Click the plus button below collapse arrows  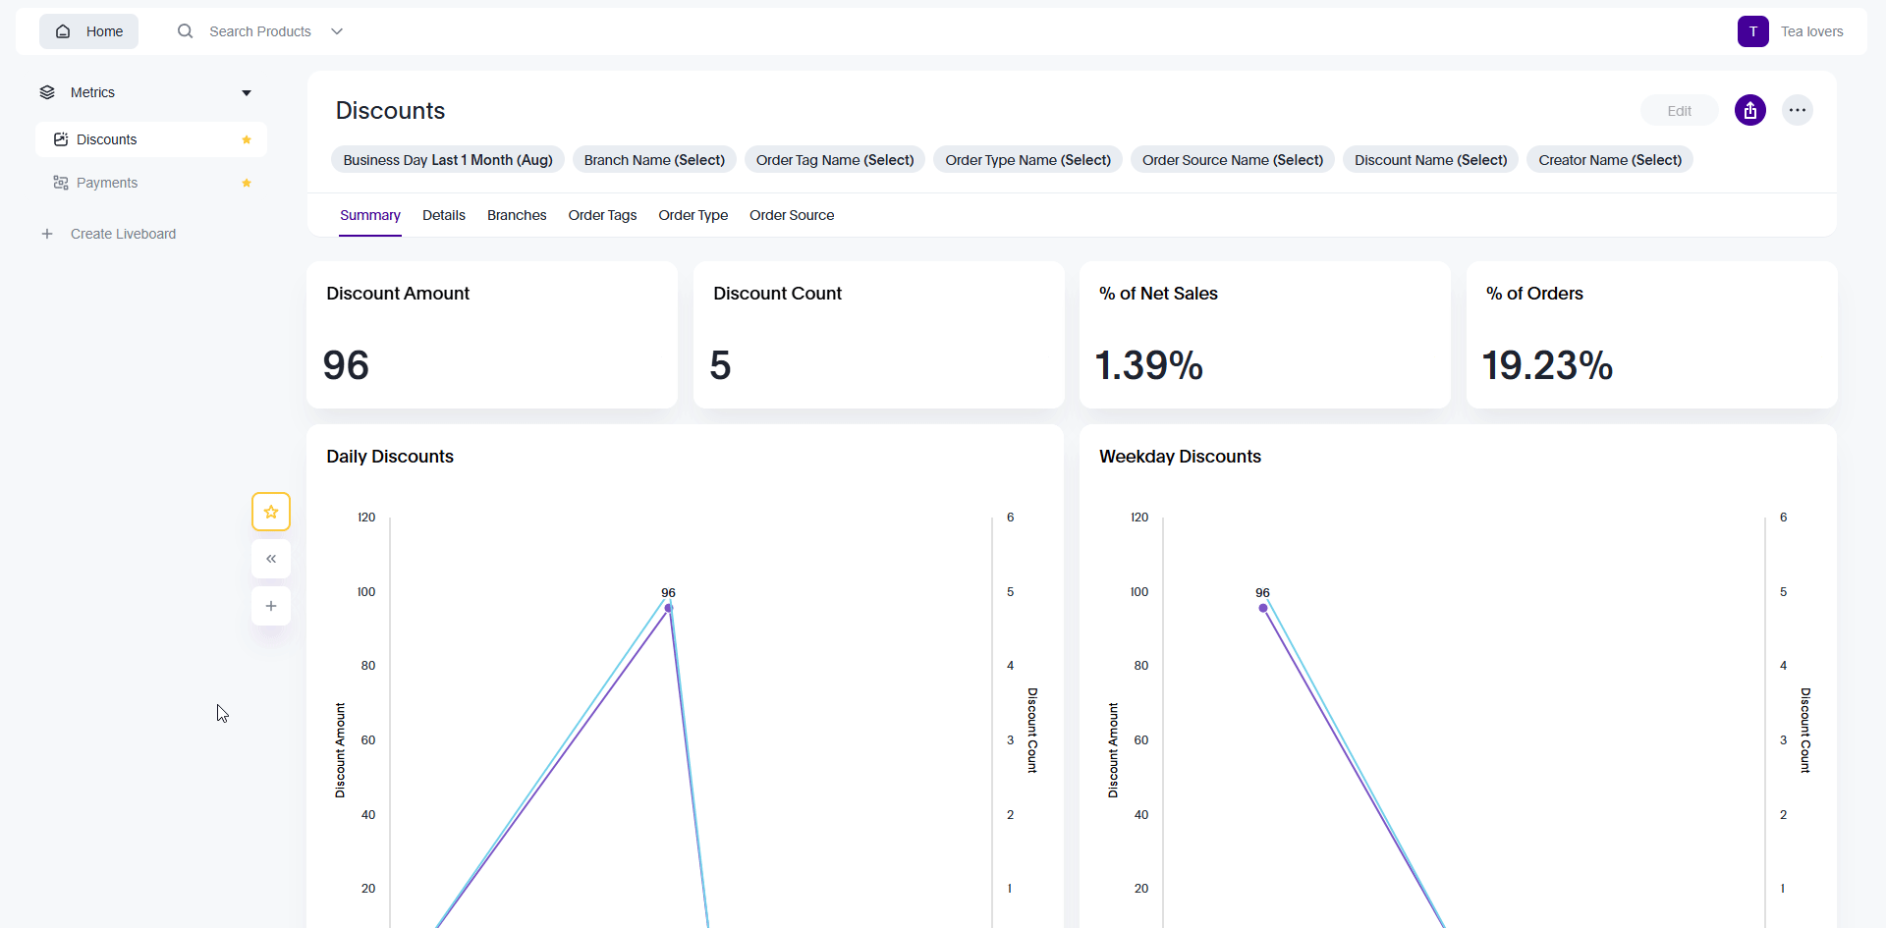(x=271, y=606)
